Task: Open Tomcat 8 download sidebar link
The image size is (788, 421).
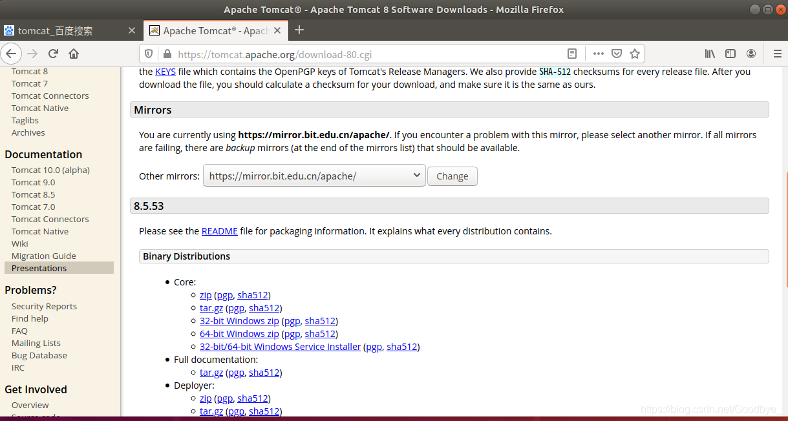Action: (30, 72)
